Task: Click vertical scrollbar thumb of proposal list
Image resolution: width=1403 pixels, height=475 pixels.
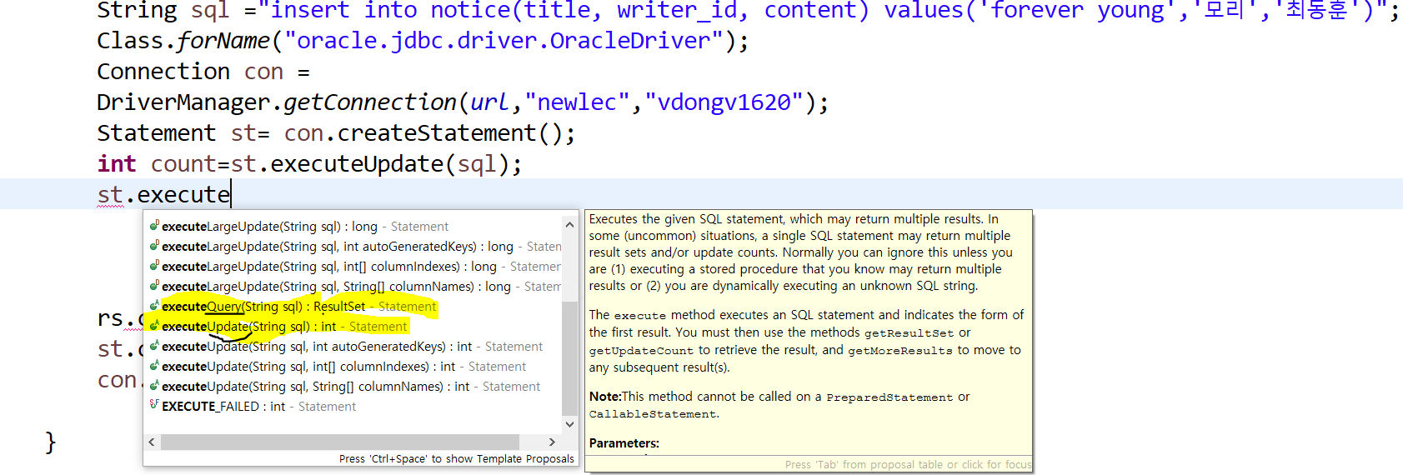Action: [569, 358]
